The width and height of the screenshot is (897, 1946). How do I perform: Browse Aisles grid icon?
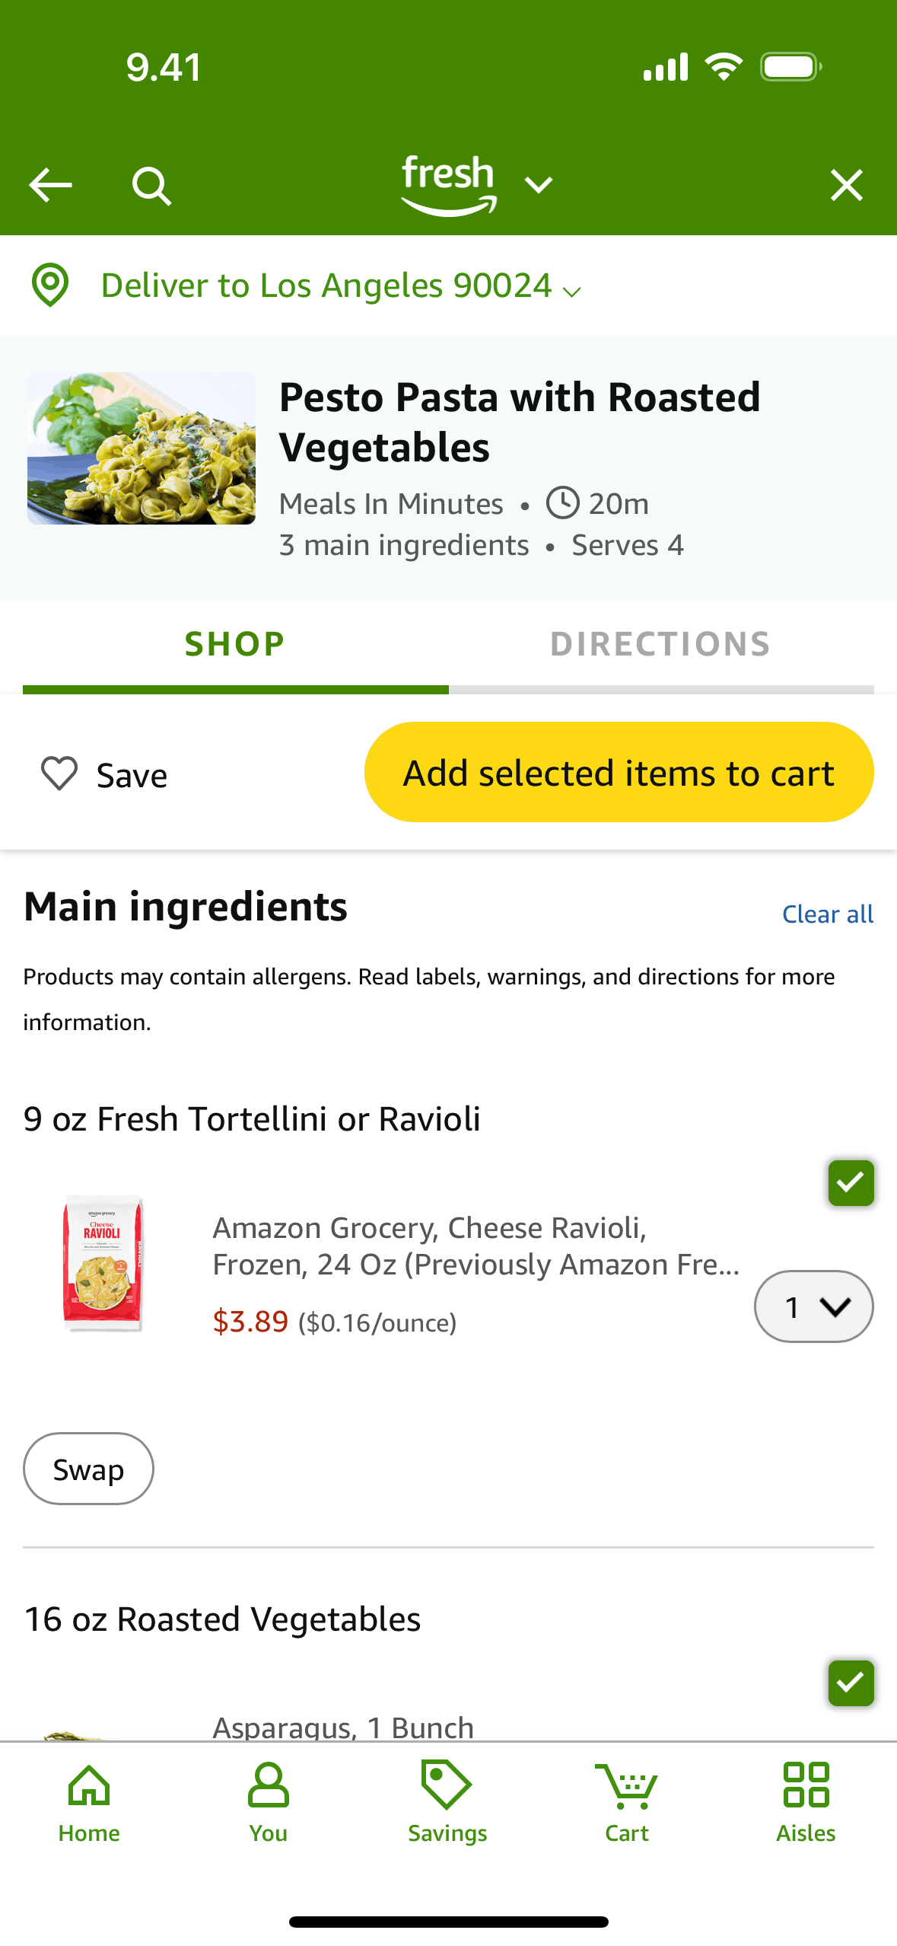click(x=806, y=1801)
